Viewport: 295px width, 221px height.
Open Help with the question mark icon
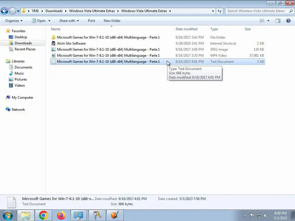[x=288, y=21]
